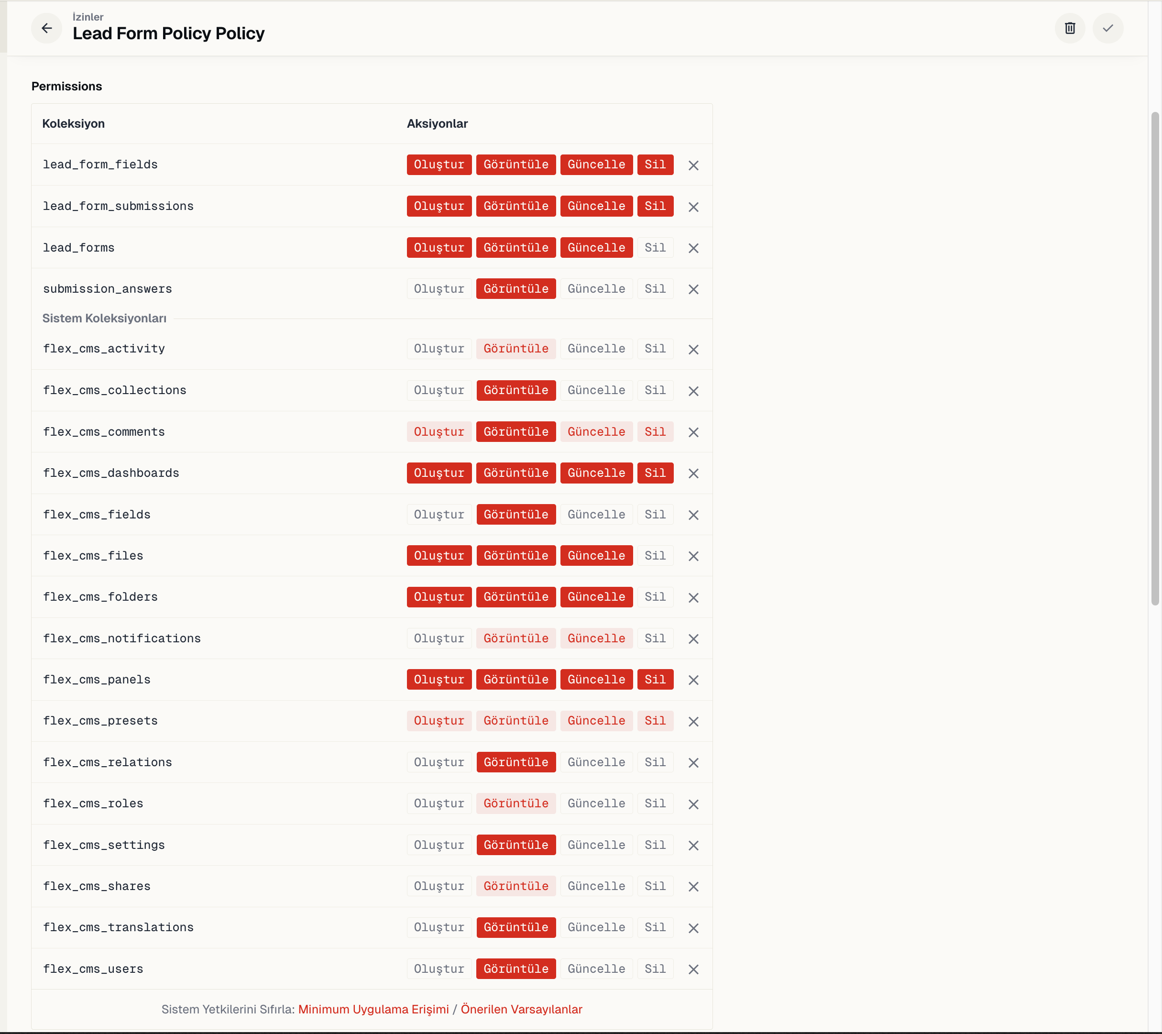Image resolution: width=1162 pixels, height=1034 pixels.
Task: Toggle Oluştur permission for submission_answers
Action: click(439, 289)
